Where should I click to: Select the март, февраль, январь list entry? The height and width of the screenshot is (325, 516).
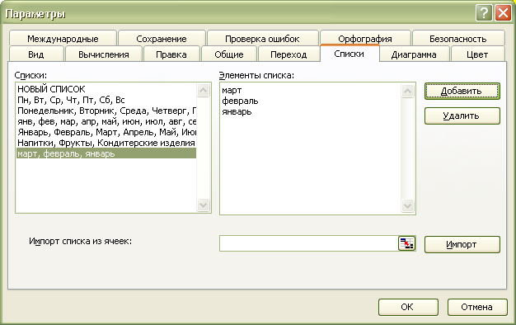[106, 153]
